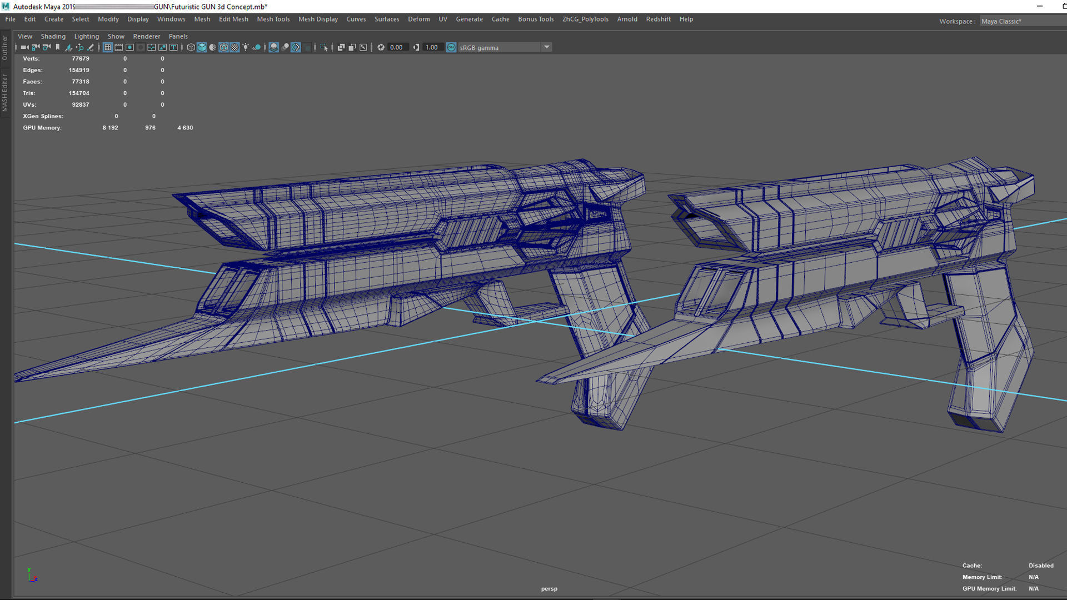Open the Mesh Display menu
The height and width of the screenshot is (600, 1067).
[318, 19]
